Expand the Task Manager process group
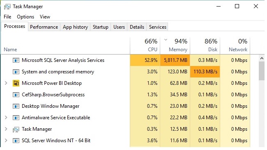Image resolution: width=267 pixels, height=150 pixels. click(6, 129)
